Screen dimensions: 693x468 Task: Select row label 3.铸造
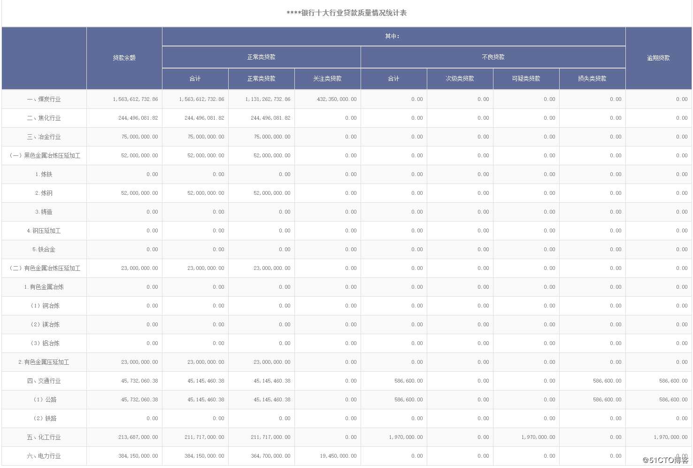[44, 212]
